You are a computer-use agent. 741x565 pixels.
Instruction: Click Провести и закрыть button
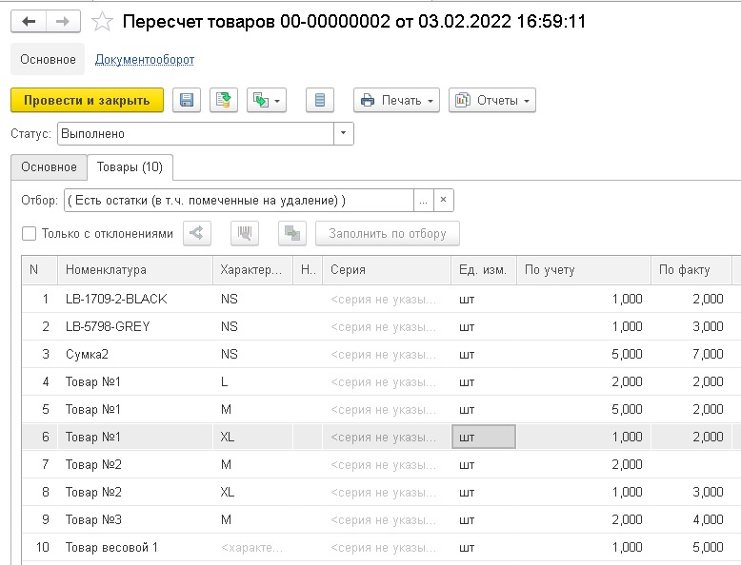(87, 100)
